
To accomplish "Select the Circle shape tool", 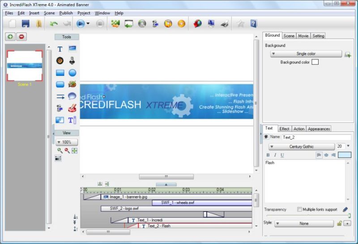I will [x=72, y=73].
